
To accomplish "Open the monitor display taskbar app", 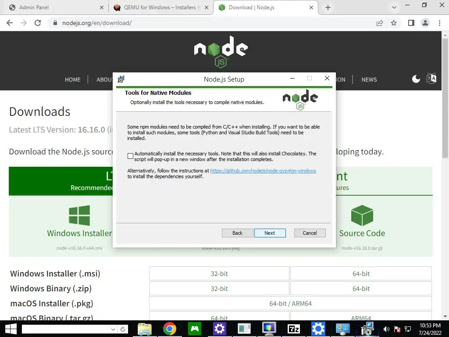I will click(x=269, y=329).
